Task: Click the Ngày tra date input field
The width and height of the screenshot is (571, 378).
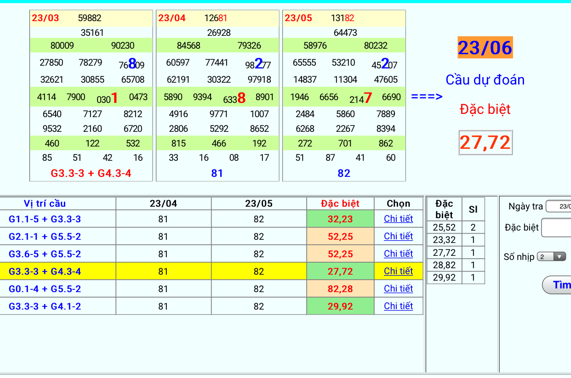Action: pyautogui.click(x=559, y=207)
